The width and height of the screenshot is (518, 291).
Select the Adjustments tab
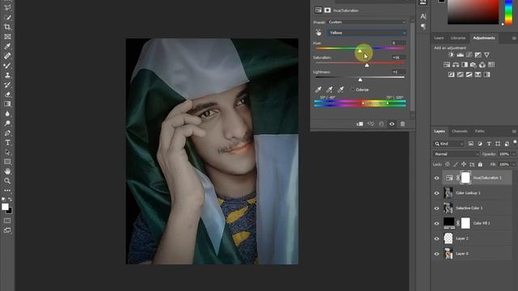pyautogui.click(x=484, y=38)
